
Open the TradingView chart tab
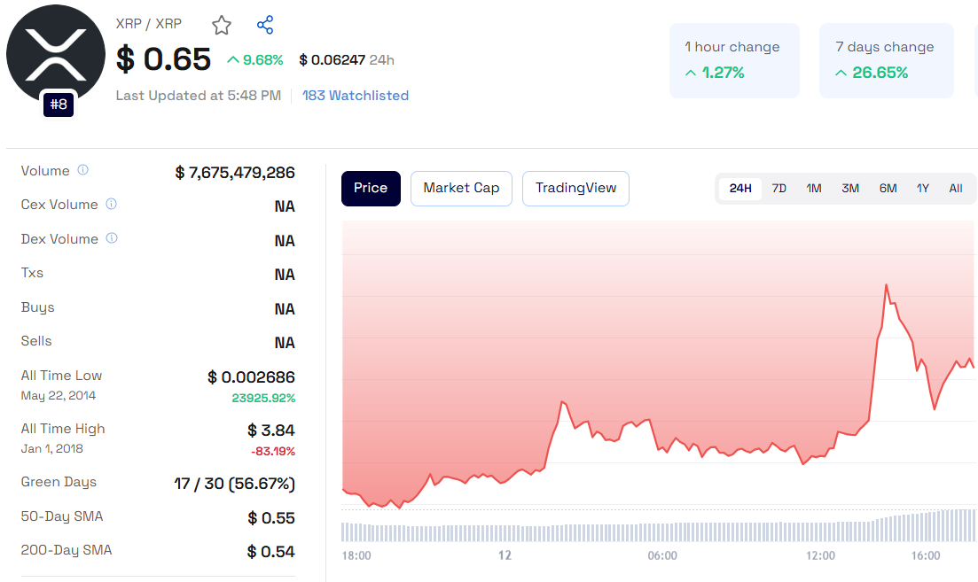tap(575, 188)
